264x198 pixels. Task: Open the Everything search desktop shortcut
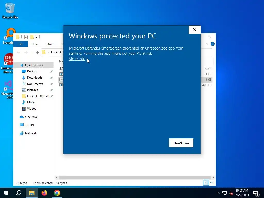coord(8,36)
